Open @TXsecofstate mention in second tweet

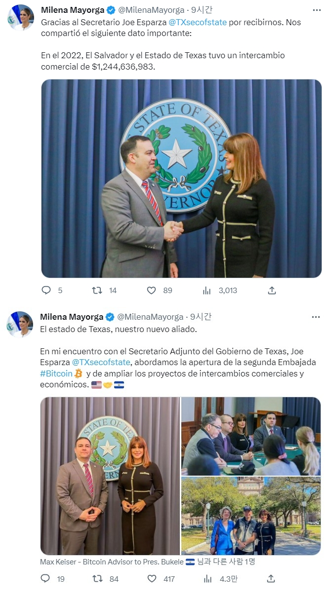click(x=102, y=362)
